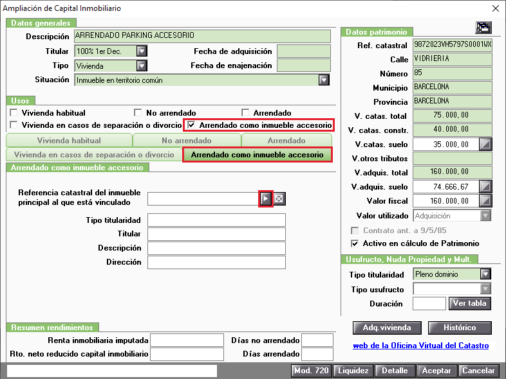Toggle Contrato ant. a 9/5/85 checkbox
The image size is (506, 379).
355,231
